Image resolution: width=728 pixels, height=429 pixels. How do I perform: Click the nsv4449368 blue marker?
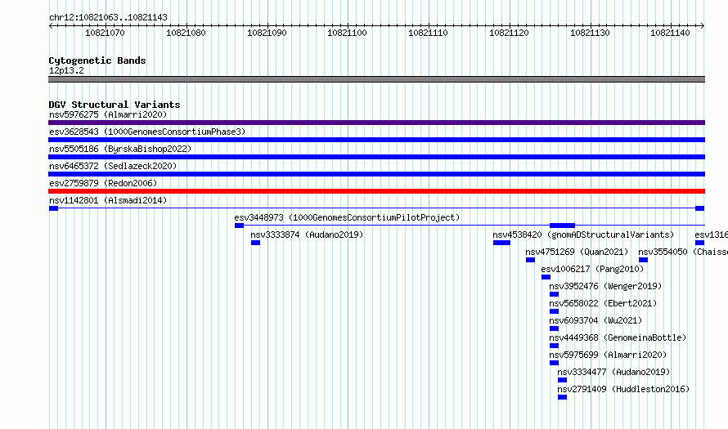click(x=554, y=346)
